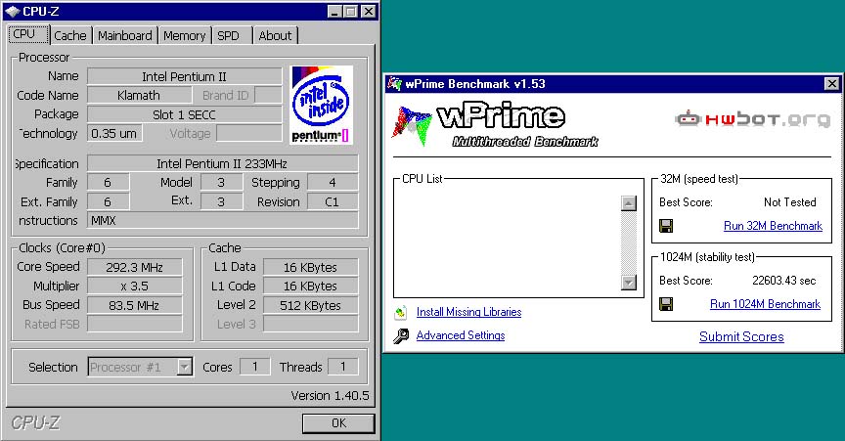Click the L1 Code value '16 KBytes'

coord(310,287)
